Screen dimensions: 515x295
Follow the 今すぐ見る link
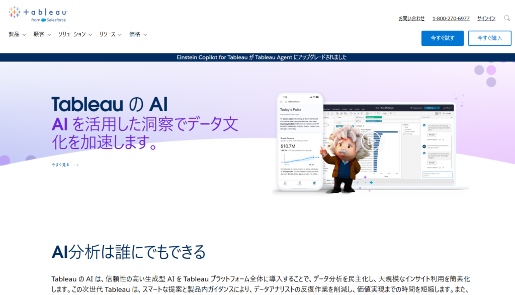60,165
